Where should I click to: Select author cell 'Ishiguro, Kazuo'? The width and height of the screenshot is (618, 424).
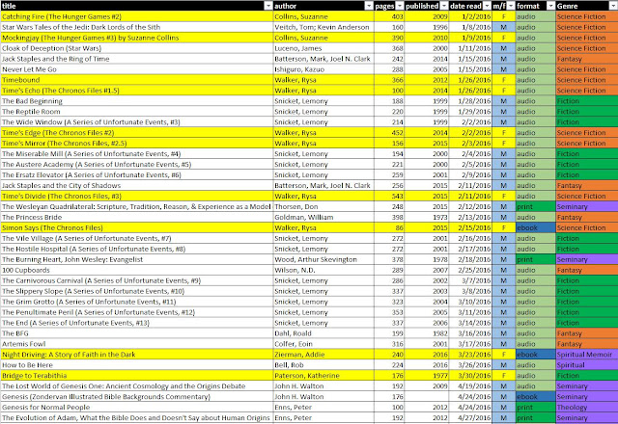[323, 69]
